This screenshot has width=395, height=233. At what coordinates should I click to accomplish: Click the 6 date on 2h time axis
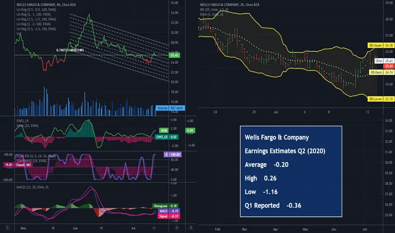point(305,112)
